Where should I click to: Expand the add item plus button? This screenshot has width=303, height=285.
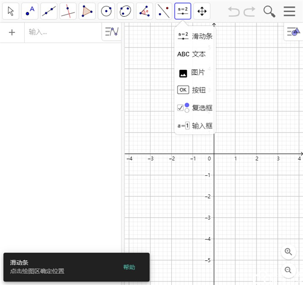pyautogui.click(x=12, y=32)
